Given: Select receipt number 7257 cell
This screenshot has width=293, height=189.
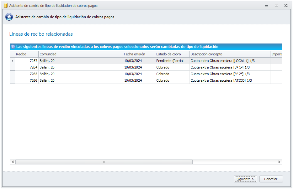Looking at the screenshot, I should point(27,61).
